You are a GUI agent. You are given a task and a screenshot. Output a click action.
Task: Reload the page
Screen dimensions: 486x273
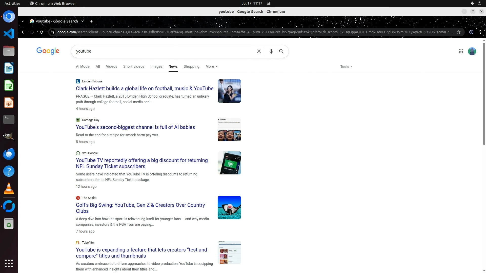pos(42,32)
